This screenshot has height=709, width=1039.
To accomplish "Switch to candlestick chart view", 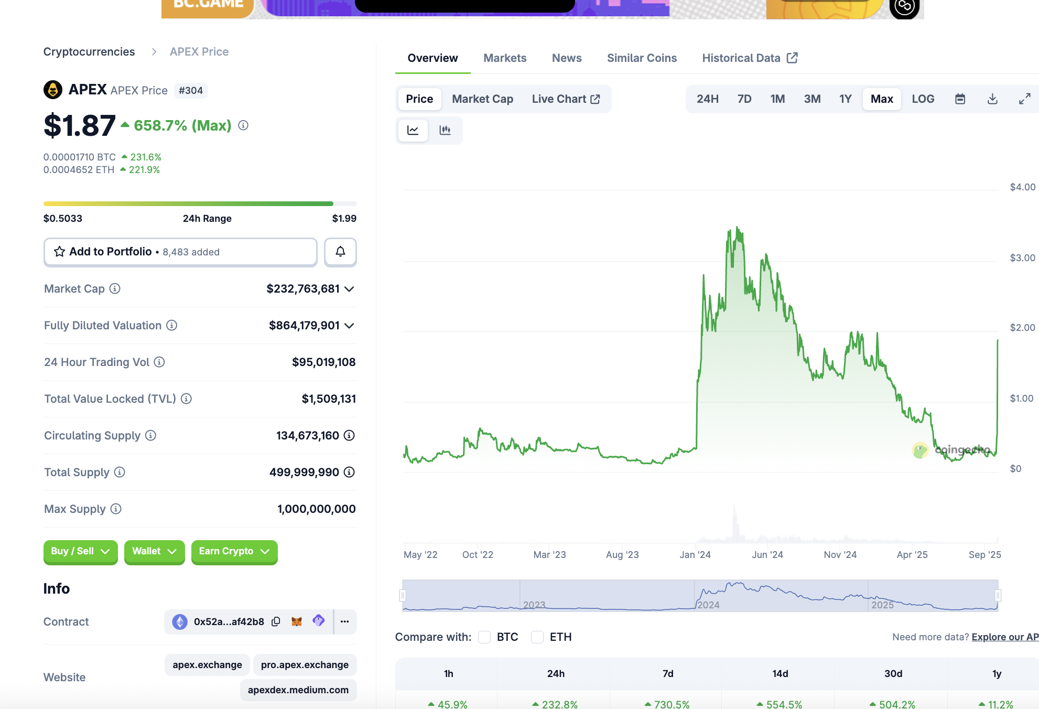I will (x=445, y=130).
